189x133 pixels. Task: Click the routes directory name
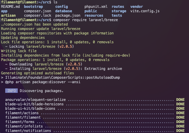point(118,7)
